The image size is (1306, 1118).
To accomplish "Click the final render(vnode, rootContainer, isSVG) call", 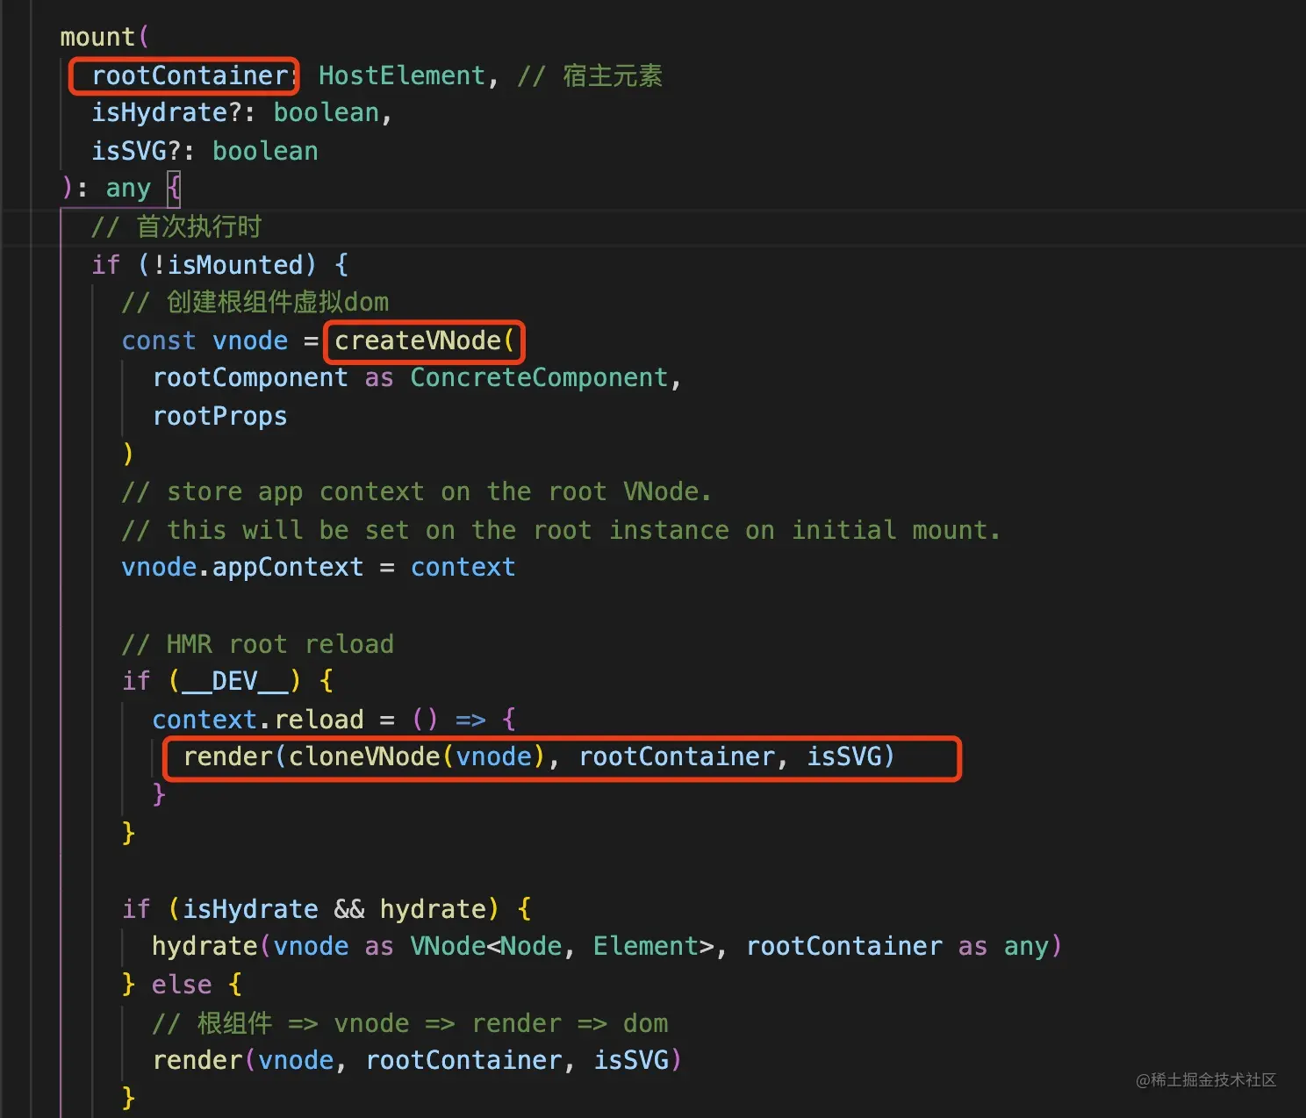I will tap(417, 1061).
